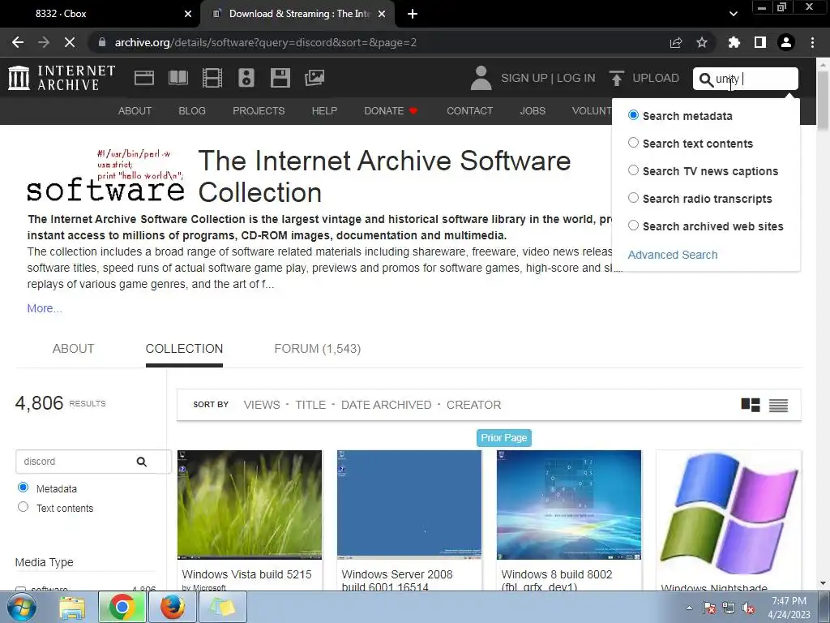This screenshot has width=830, height=623.
Task: Open the Chrome profile avatar
Action: click(x=786, y=42)
